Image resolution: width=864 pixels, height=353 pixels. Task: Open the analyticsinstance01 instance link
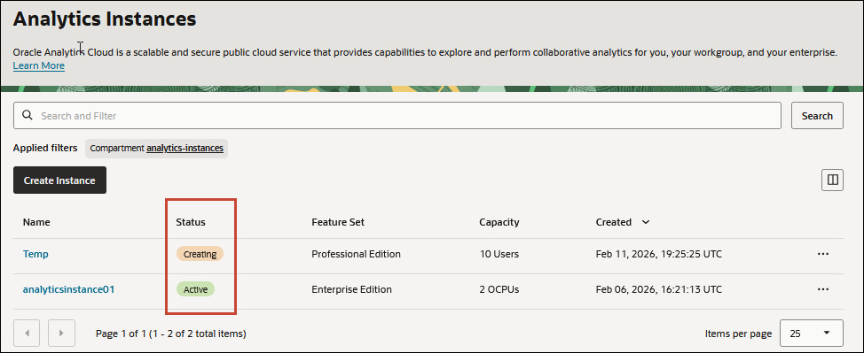68,289
